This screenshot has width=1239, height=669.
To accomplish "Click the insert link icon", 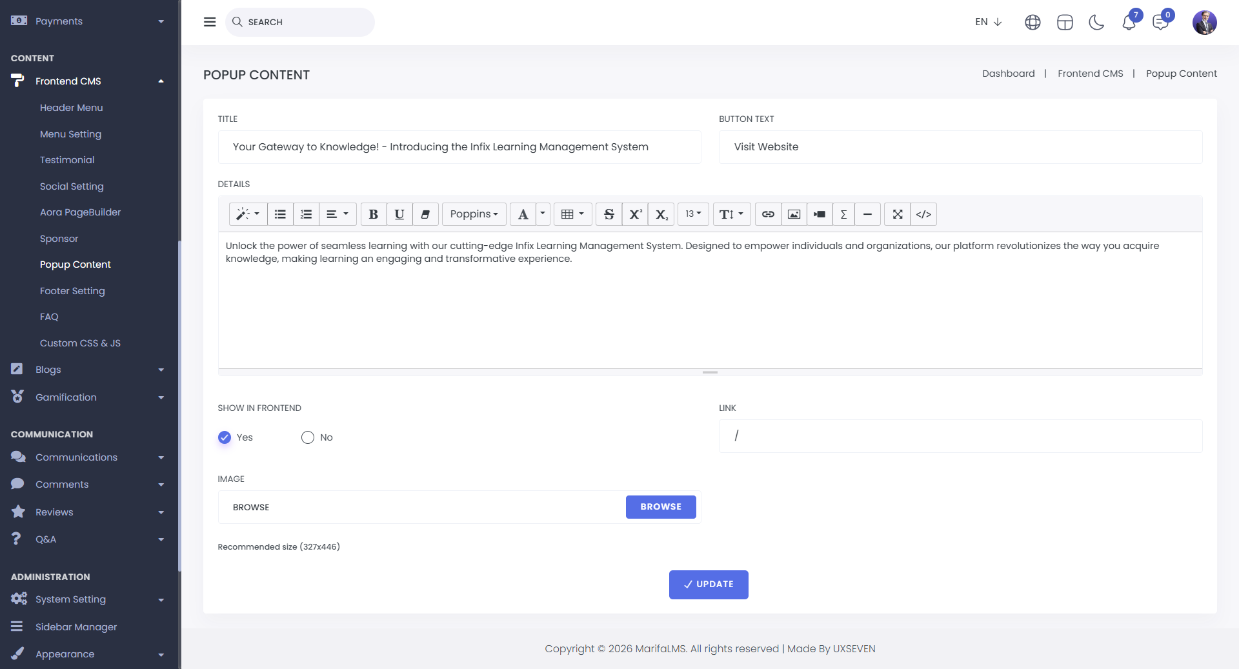I will click(768, 214).
